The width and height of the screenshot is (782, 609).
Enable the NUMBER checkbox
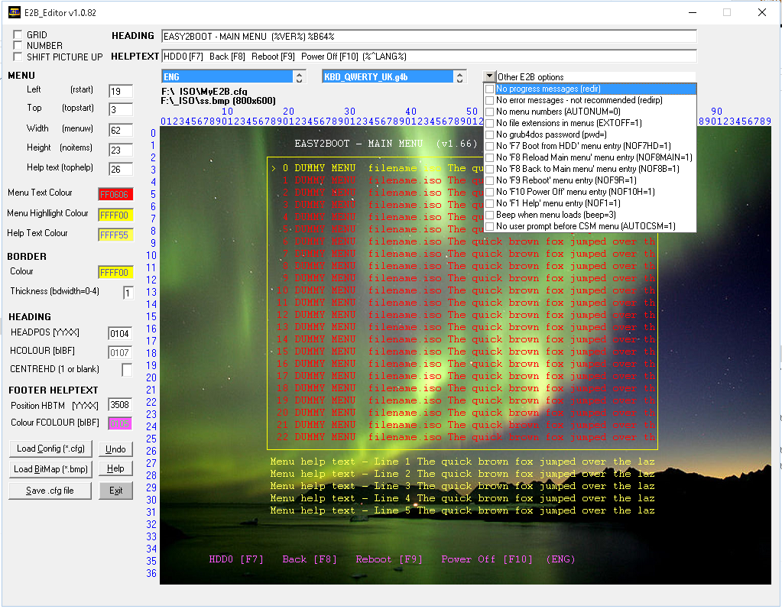click(18, 45)
